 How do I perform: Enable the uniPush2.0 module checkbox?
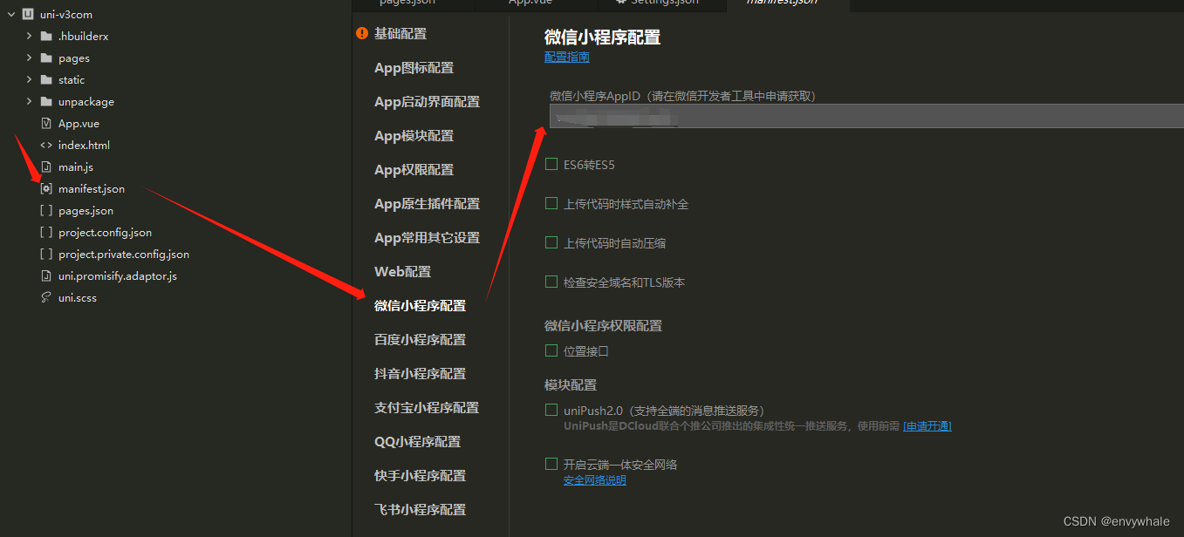(x=551, y=410)
